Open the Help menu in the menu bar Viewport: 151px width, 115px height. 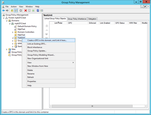(37, 7)
